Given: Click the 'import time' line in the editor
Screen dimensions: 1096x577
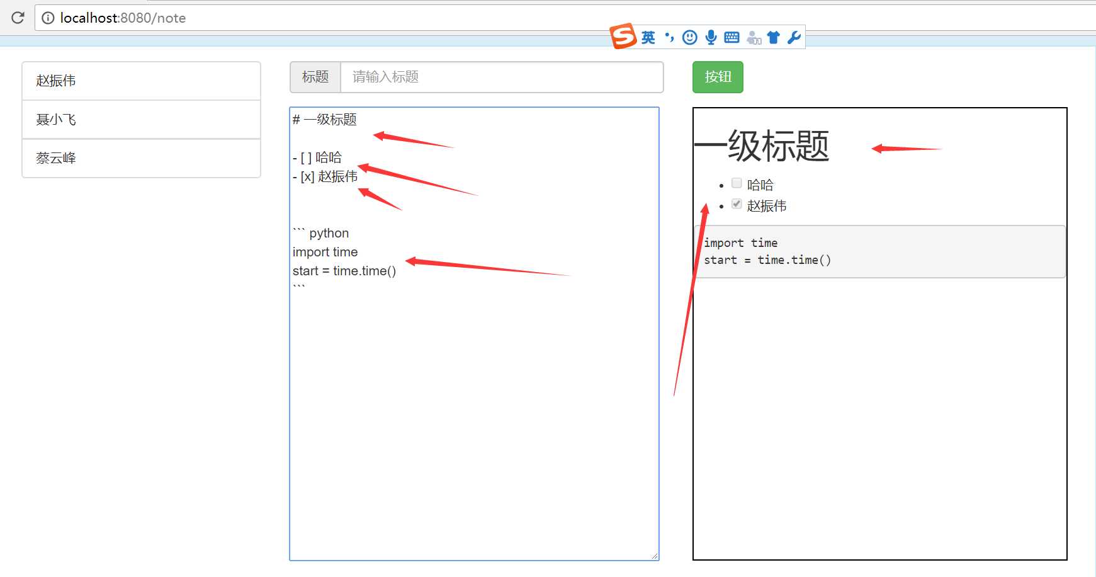Looking at the screenshot, I should pos(325,252).
